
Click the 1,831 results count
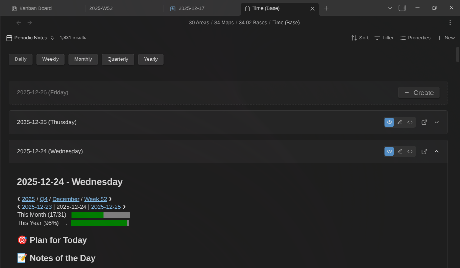pos(73,38)
